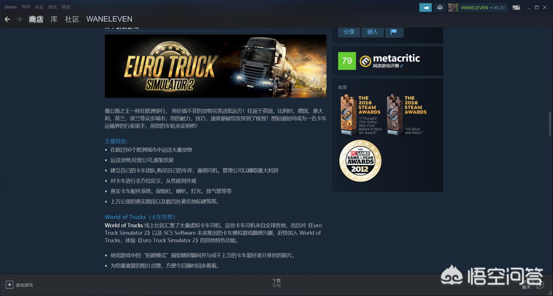Click bullet starting "建立自己的卡车团队"
553x296 pixels.
194,171
